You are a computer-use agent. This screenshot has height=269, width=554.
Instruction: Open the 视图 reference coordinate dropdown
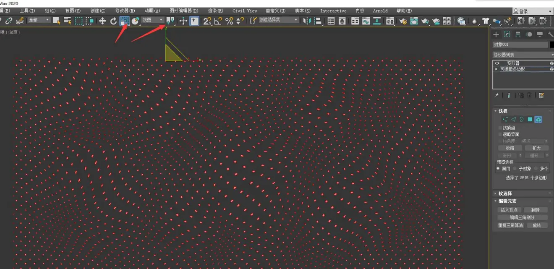[x=153, y=20]
